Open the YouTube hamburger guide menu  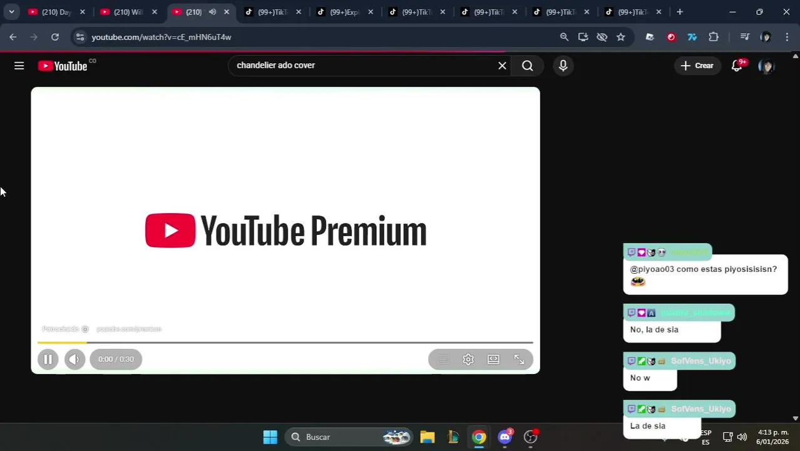(19, 66)
